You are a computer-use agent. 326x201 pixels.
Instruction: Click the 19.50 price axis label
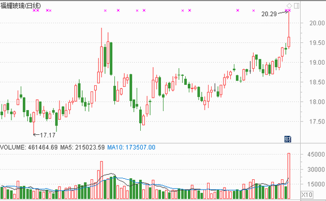pos(317,43)
